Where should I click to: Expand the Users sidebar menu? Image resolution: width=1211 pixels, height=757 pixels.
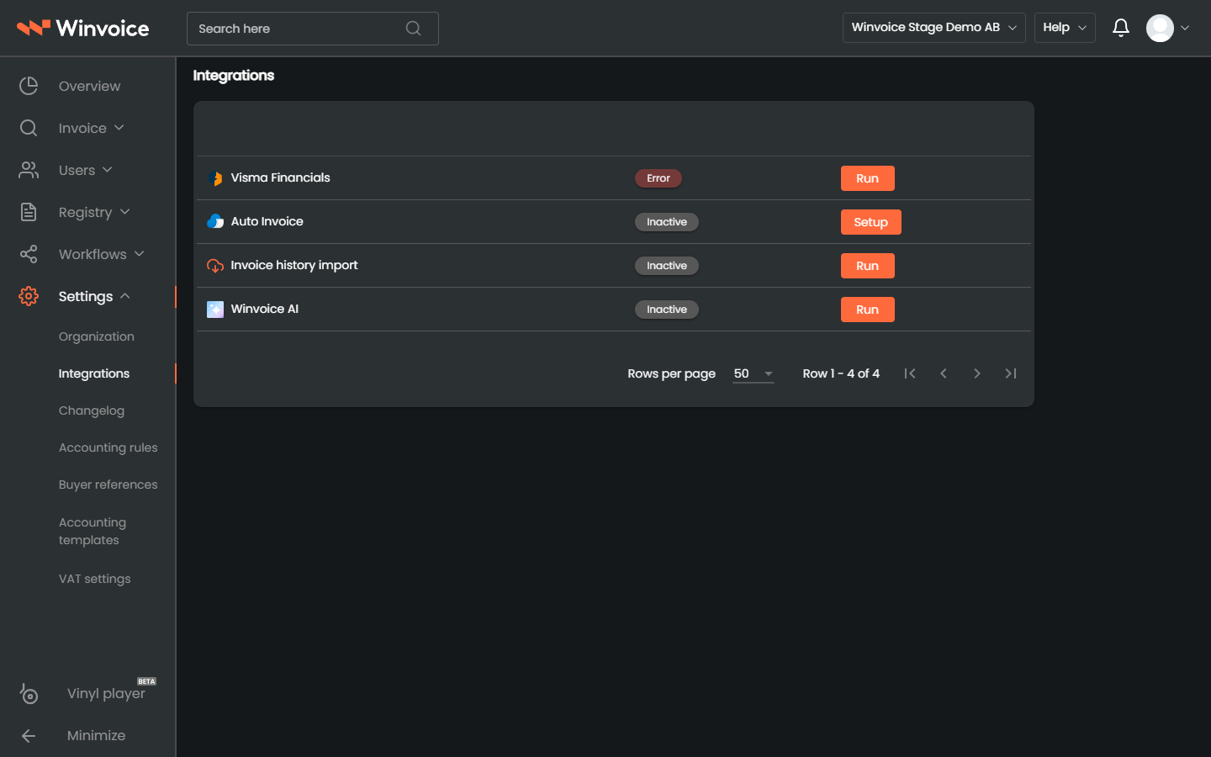click(108, 170)
